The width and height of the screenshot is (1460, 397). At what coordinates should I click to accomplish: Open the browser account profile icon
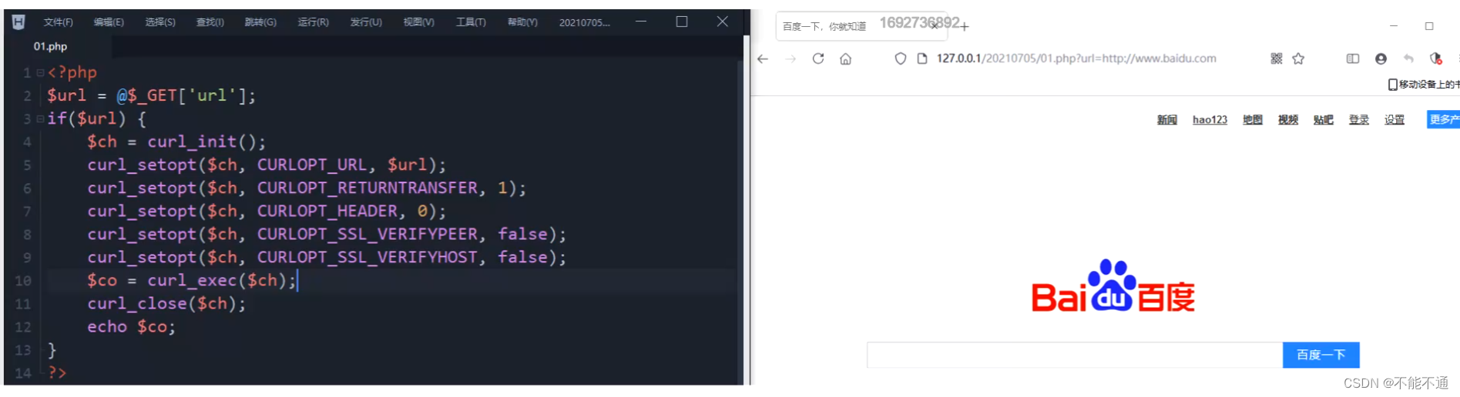tap(1381, 58)
